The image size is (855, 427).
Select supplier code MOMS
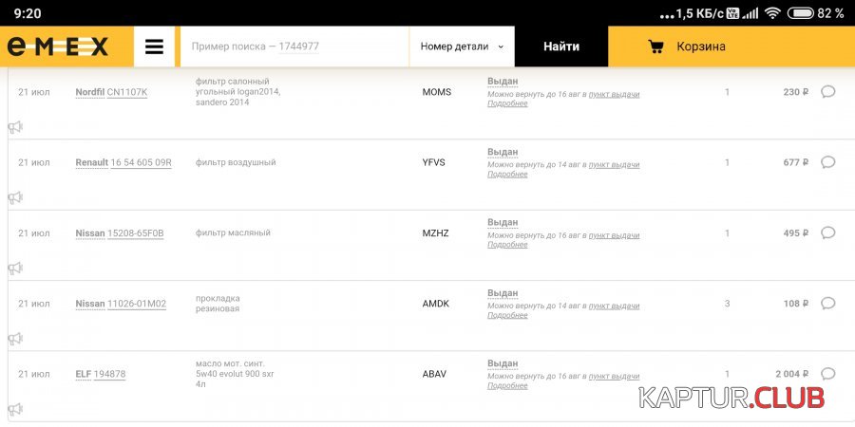point(437,92)
